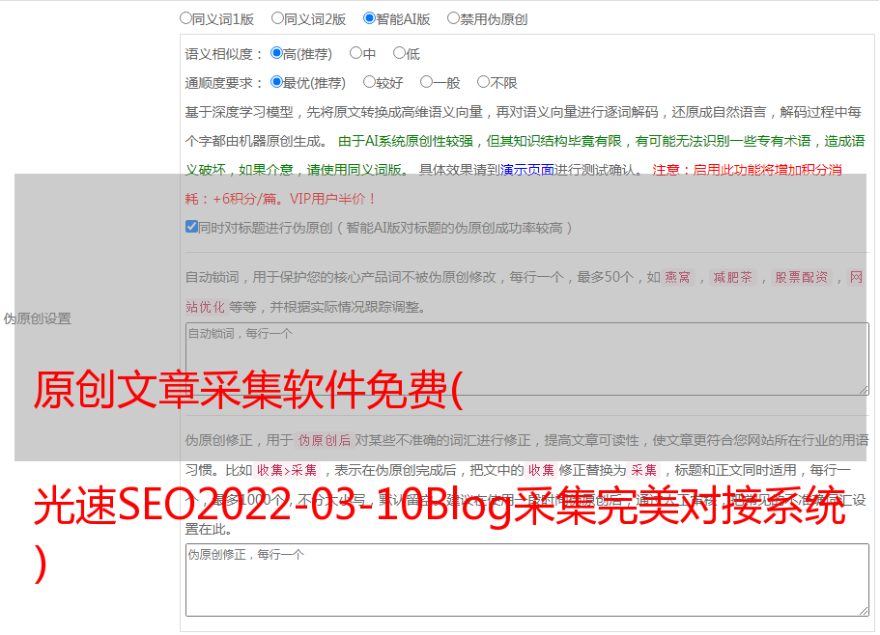Select the 同义词2版 radio option
The width and height of the screenshot is (880, 635).
[277, 18]
